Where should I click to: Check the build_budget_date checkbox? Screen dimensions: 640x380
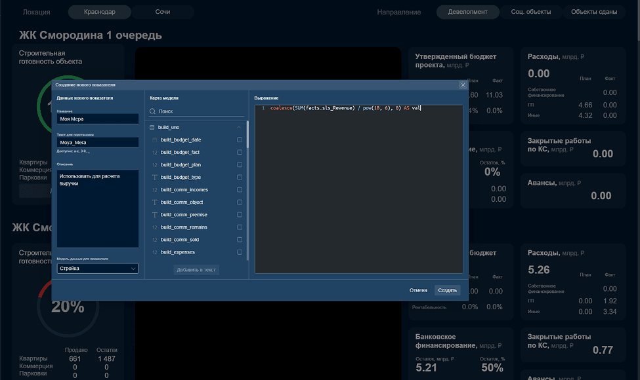pos(240,140)
